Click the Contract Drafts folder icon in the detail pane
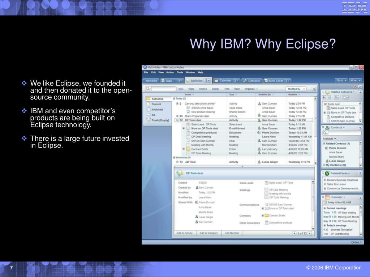 click(x=267, y=216)
